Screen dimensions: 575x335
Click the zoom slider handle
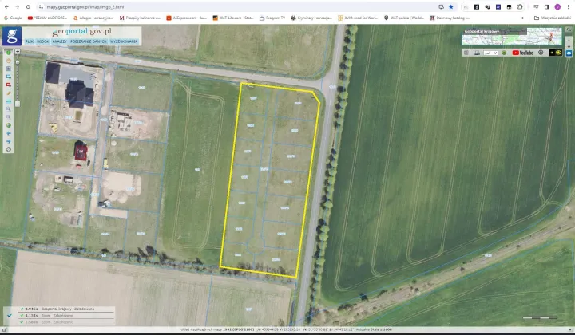click(18, 62)
